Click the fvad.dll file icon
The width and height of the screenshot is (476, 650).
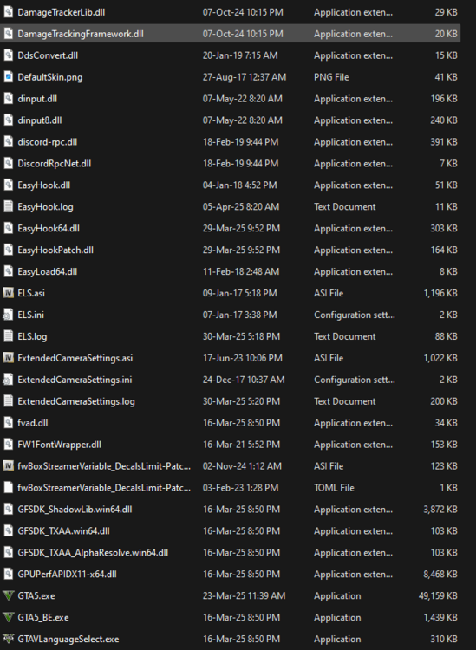(8, 423)
